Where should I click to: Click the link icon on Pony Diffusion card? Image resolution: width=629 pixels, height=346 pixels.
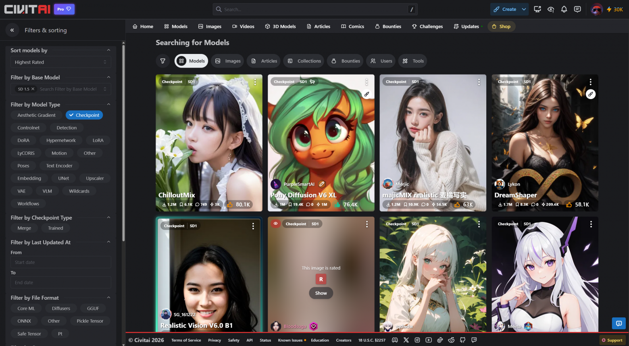click(367, 94)
